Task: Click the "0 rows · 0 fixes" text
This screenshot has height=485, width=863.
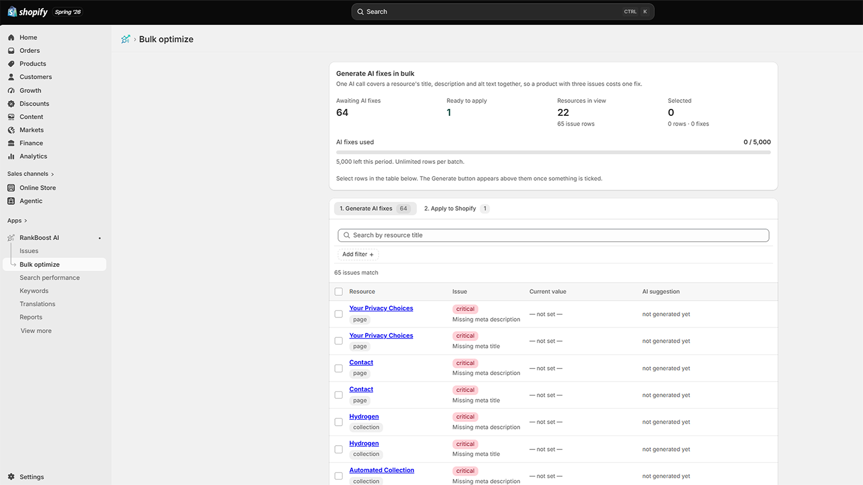Action: tap(688, 124)
